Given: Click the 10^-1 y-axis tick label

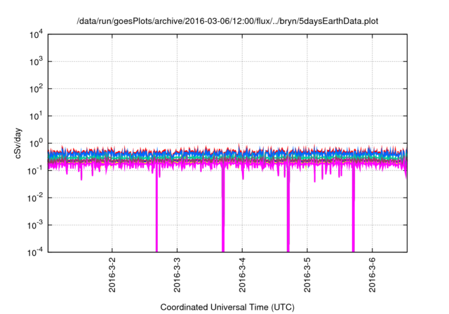Looking at the screenshot, I should [36, 171].
